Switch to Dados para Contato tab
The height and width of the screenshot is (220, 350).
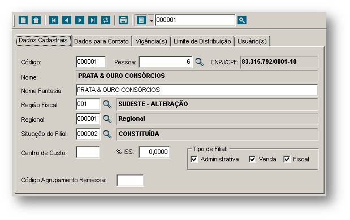101,41
